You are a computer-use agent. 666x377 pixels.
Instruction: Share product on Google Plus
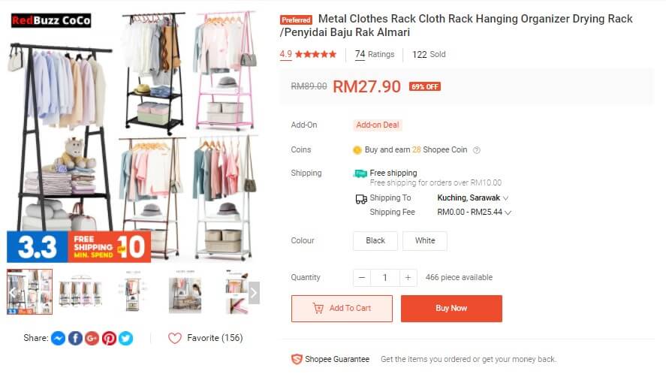tap(92, 338)
